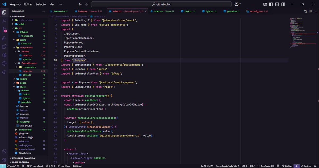
Task: Open Git Graph from status bar
Action: pos(77,166)
